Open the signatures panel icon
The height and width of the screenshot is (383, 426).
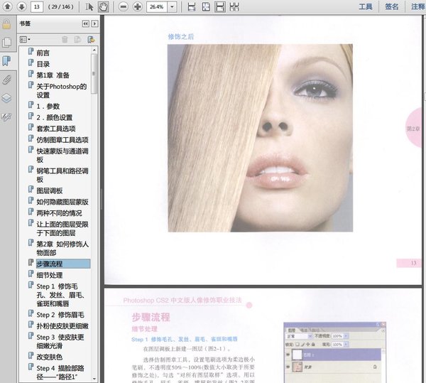click(6, 116)
